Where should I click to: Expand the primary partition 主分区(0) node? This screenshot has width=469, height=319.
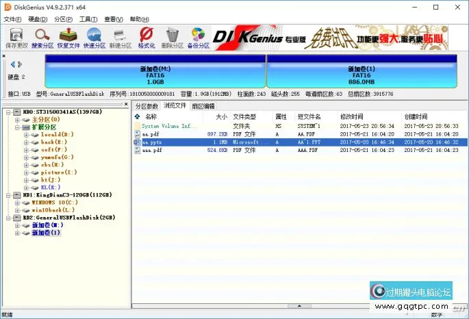tap(17, 120)
